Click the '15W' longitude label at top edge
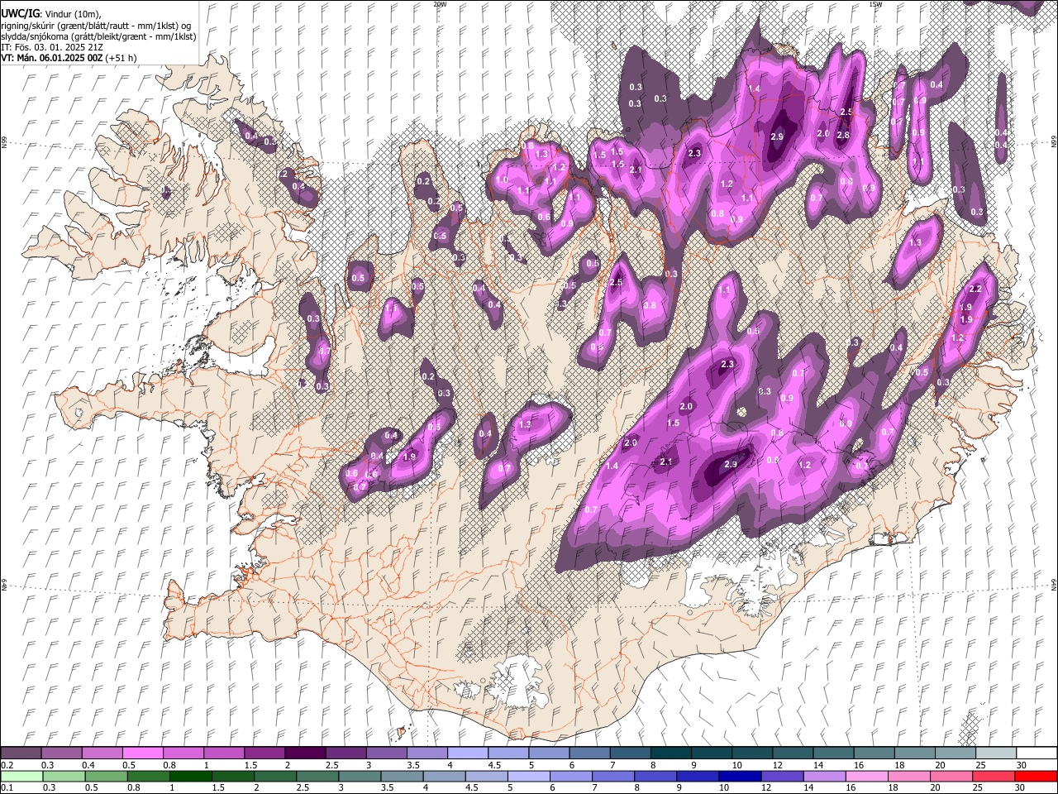 point(875,4)
